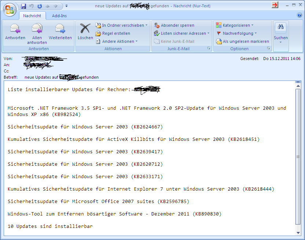Open Optionen group dialog launcher
Screen dimensions: 305x240
point(268,49)
